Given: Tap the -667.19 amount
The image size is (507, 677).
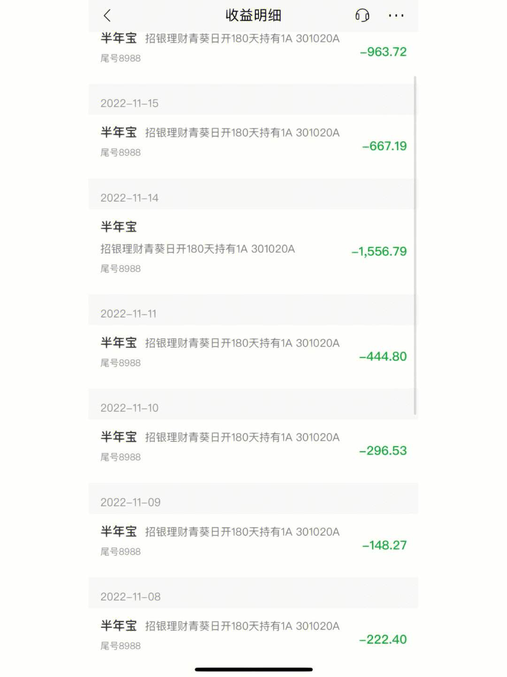Looking at the screenshot, I should coord(384,146).
